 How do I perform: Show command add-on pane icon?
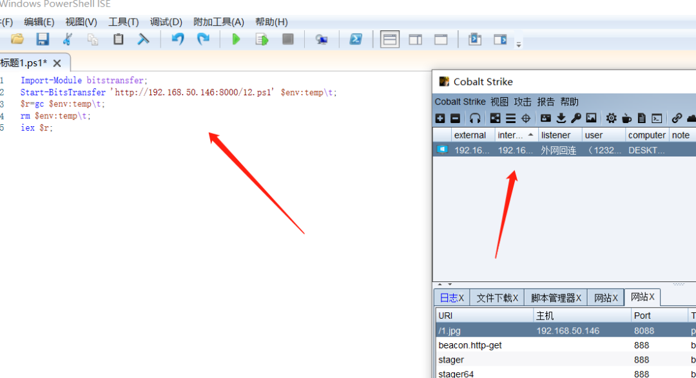(x=500, y=39)
